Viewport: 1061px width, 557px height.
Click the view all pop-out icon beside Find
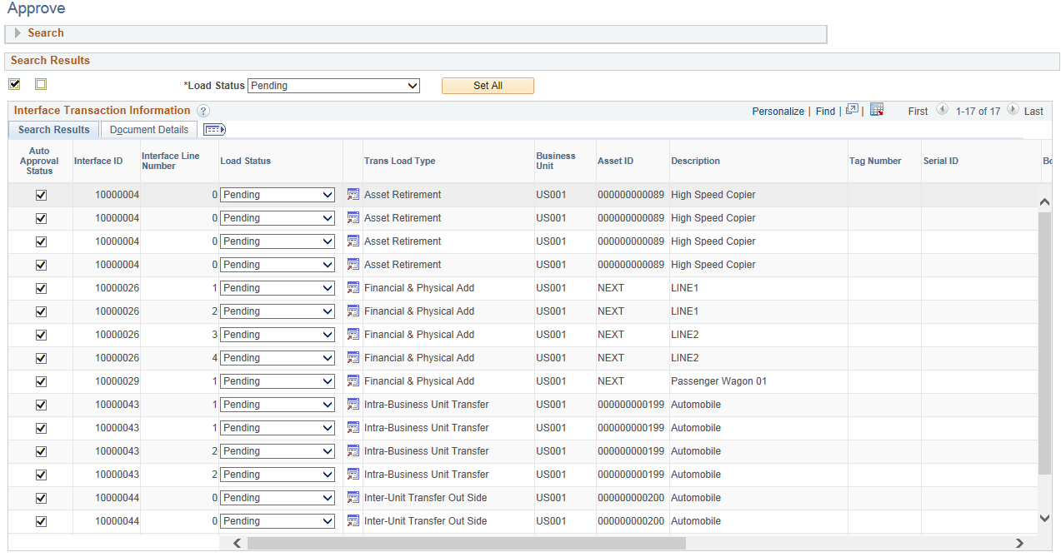pyautogui.click(x=852, y=110)
